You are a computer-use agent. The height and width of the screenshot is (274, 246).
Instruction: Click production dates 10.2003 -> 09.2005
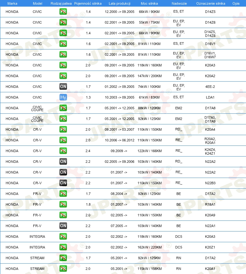(x=120, y=97)
